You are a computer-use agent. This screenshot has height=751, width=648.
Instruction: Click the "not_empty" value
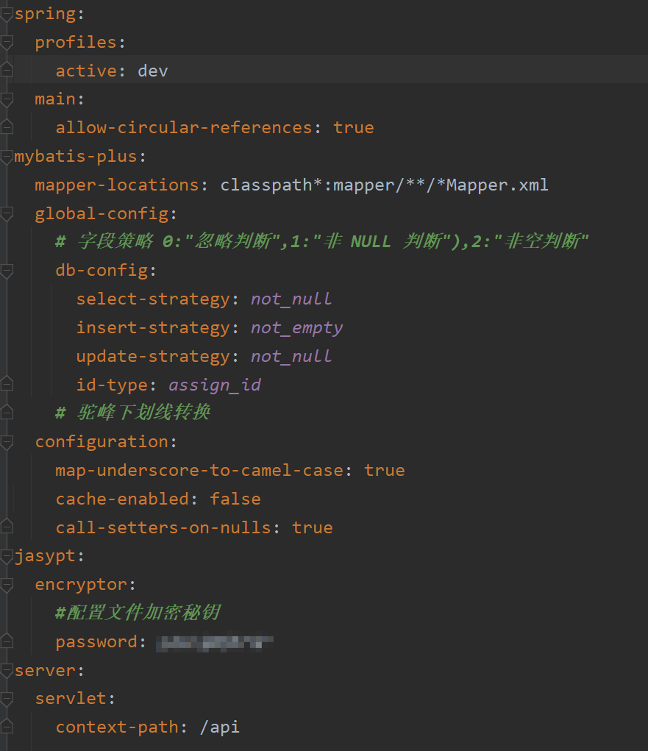coord(297,328)
